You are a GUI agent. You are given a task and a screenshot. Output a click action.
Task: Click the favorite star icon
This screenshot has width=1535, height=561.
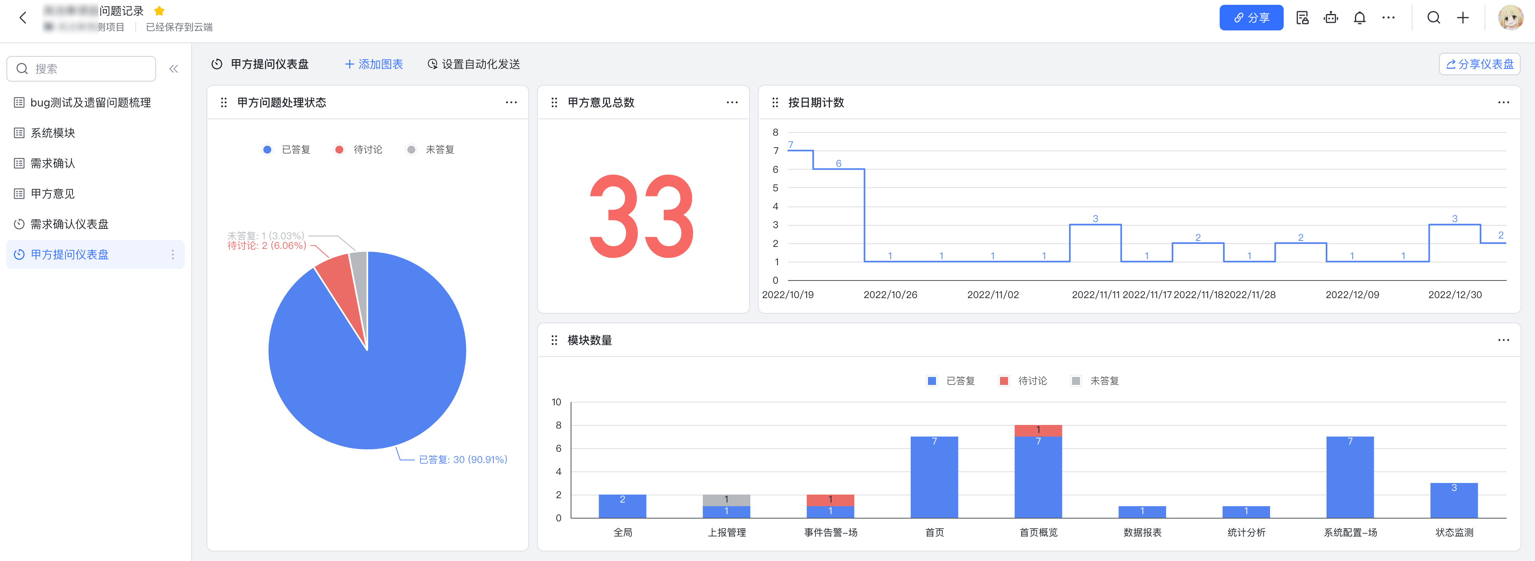(159, 11)
